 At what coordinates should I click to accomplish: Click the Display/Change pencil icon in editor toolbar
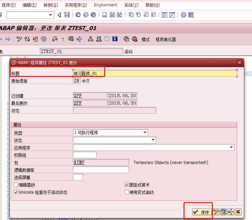coord(19,39)
